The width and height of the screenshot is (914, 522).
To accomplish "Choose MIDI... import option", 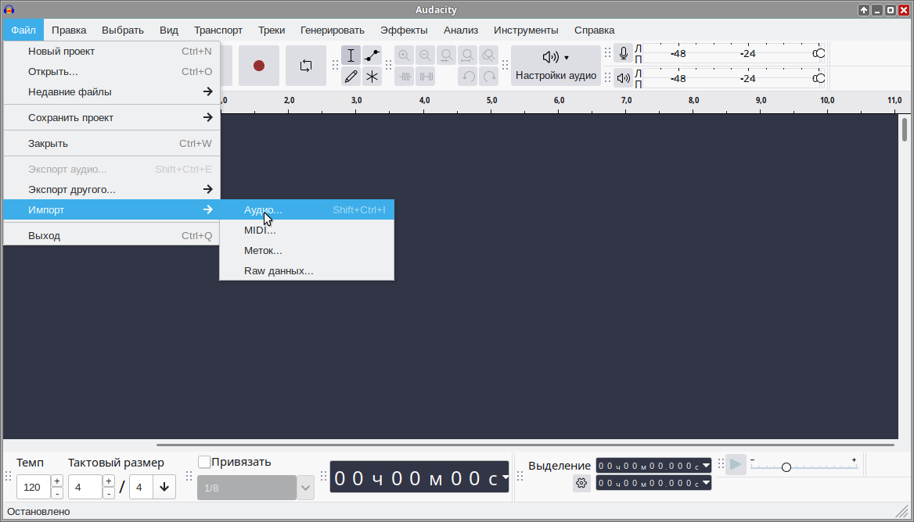I will [307, 231].
